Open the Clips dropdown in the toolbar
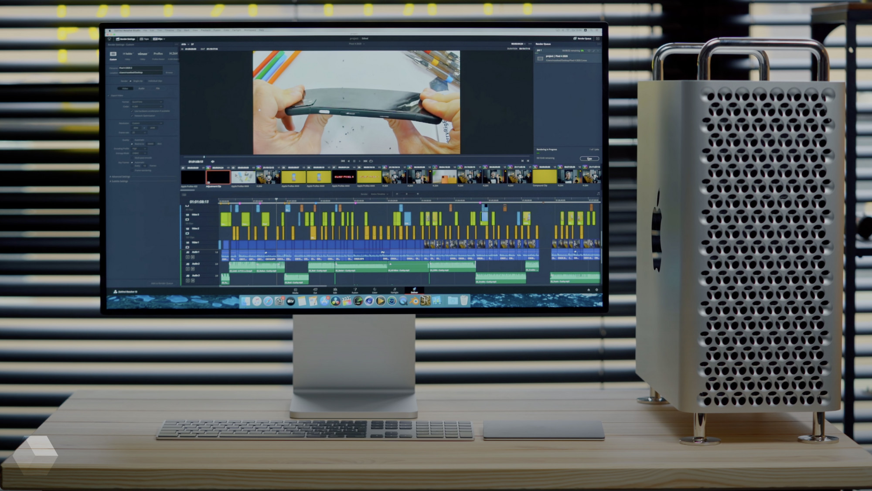The image size is (872, 491). click(159, 39)
